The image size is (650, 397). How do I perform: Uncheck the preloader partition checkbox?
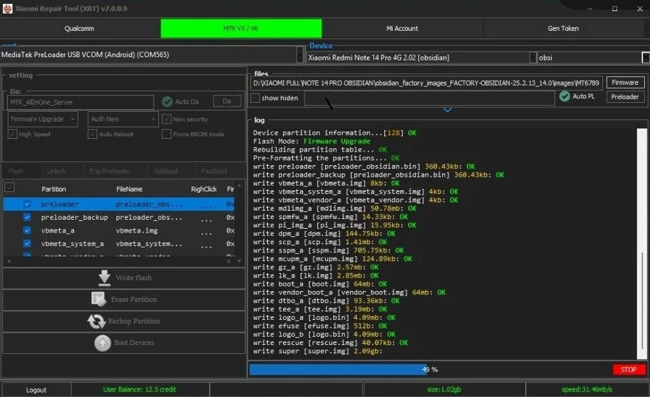pyautogui.click(x=27, y=204)
